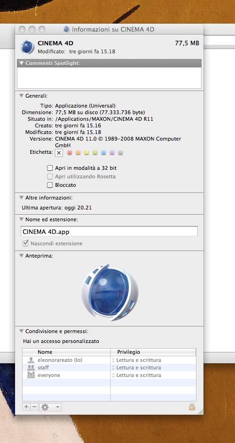The height and width of the screenshot is (443, 235).
Task: Apply the yellow label color
Action: (x=87, y=153)
